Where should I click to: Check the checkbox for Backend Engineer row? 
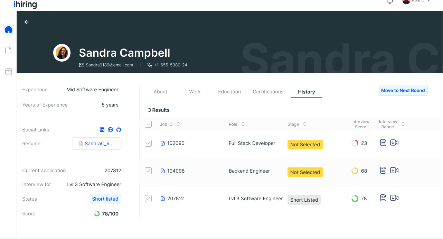click(x=148, y=171)
